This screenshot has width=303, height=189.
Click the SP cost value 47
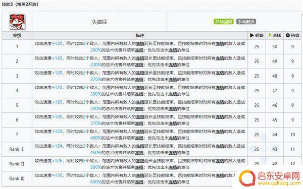pyautogui.click(x=275, y=91)
